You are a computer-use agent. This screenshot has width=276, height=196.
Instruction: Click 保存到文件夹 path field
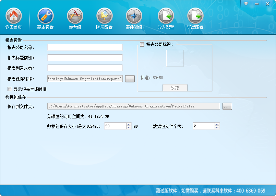134,106
